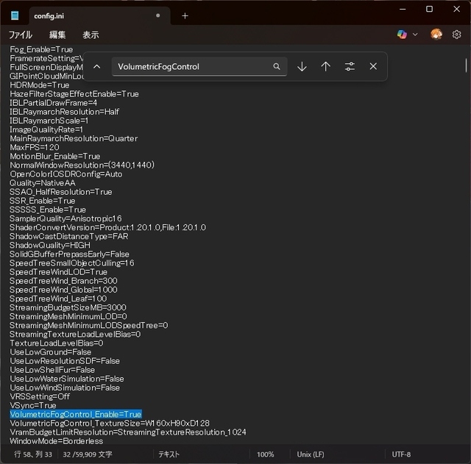The image size is (471, 464).
Task: Open the search options icon
Action: (350, 66)
